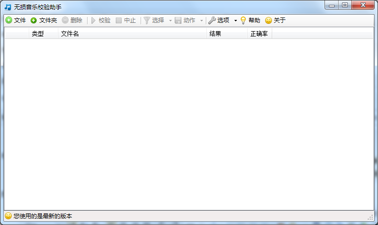This screenshot has height=225, width=378.
Task: Expand the 选择 dropdown arrow
Action: coord(170,20)
